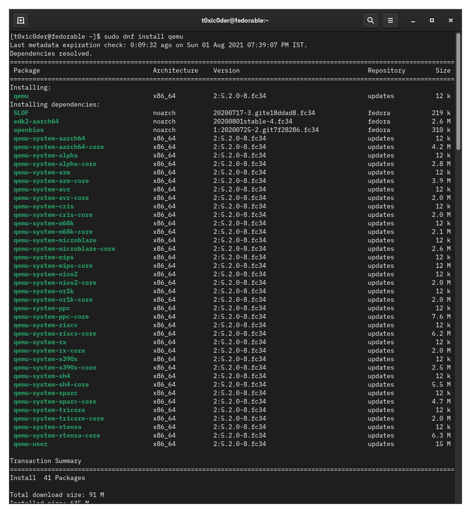Click qemu-system-cris-core package name
Image resolution: width=471 pixels, height=513 pixels.
pos(53,215)
